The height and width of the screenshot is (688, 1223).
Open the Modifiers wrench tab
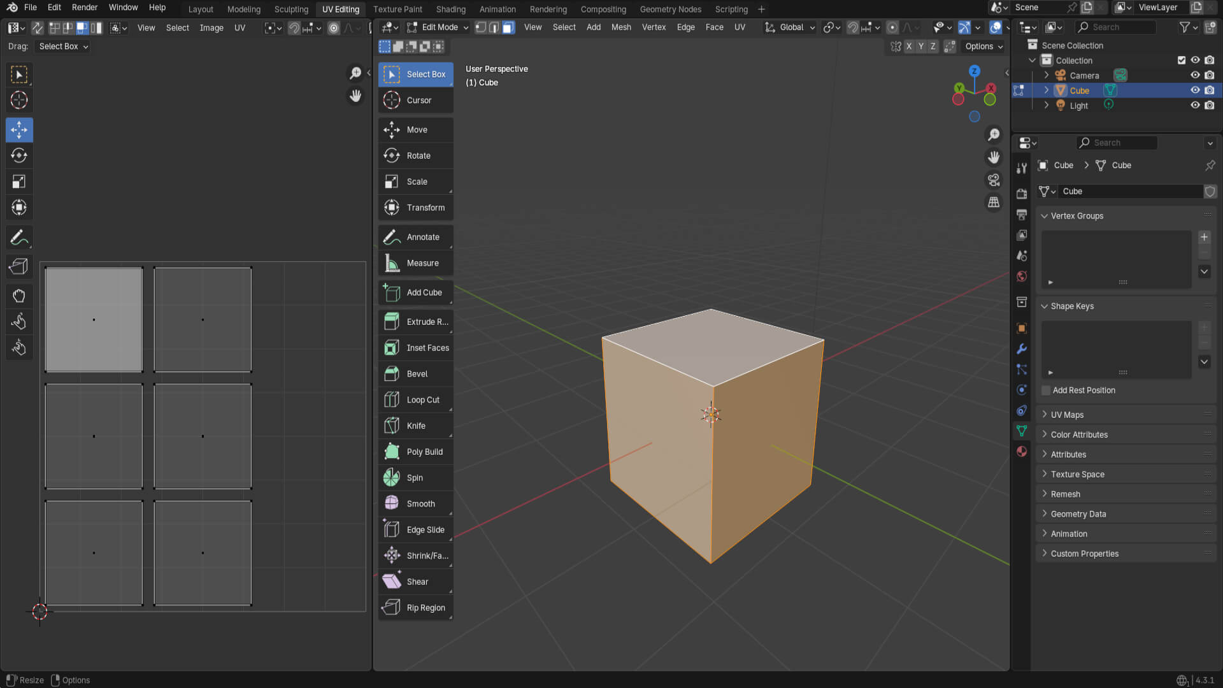pyautogui.click(x=1022, y=349)
